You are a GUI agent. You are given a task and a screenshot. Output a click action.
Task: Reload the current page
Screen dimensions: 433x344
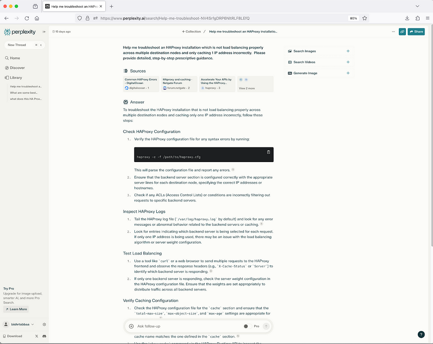click(27, 18)
